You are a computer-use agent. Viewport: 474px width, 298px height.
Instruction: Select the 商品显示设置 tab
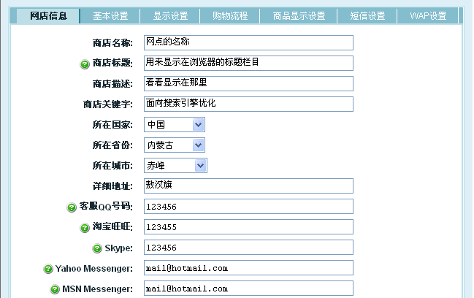[x=298, y=16]
